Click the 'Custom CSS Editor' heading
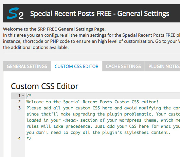 (44, 86)
